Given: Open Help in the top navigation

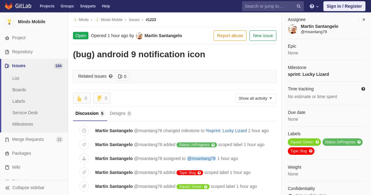Looking at the screenshot, I should pos(106,6).
